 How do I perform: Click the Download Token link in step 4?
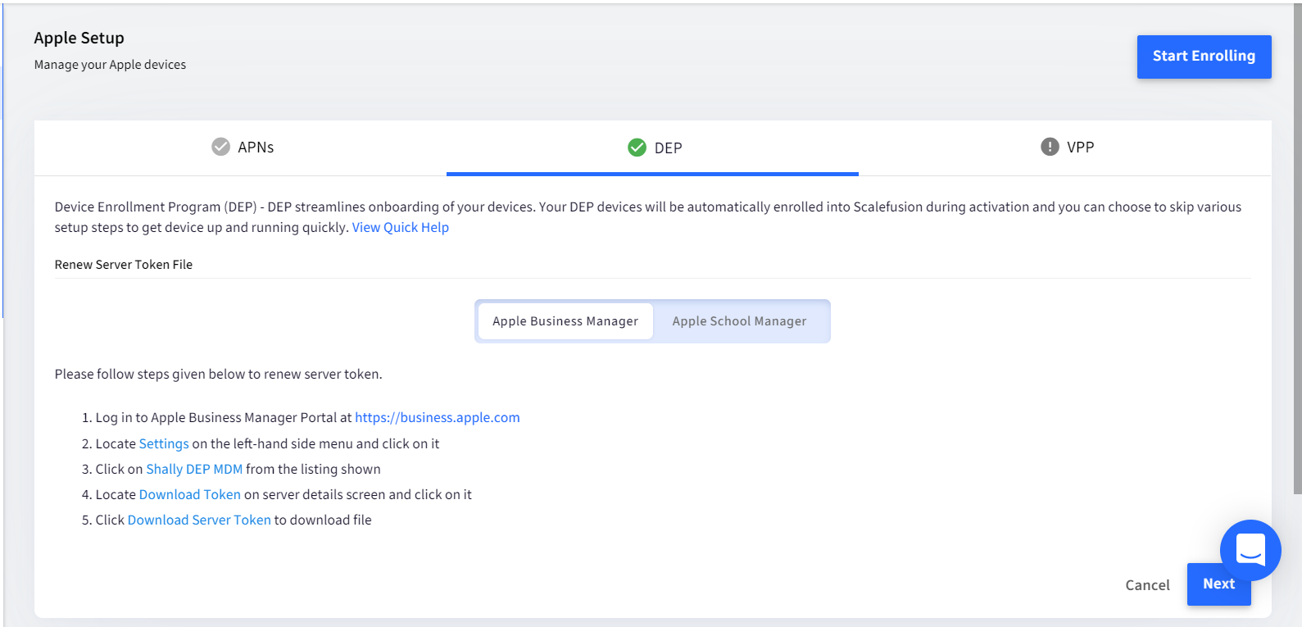[190, 495]
